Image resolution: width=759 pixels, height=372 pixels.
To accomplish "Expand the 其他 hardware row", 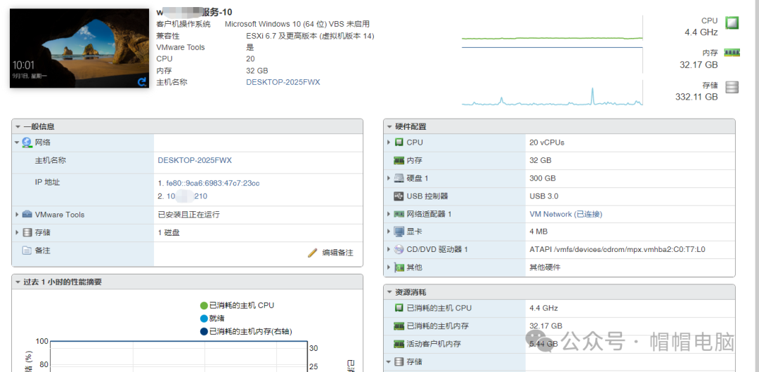I will 389,267.
